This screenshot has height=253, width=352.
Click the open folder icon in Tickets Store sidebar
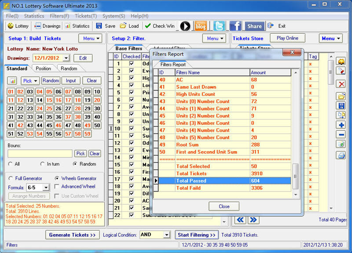point(341,96)
